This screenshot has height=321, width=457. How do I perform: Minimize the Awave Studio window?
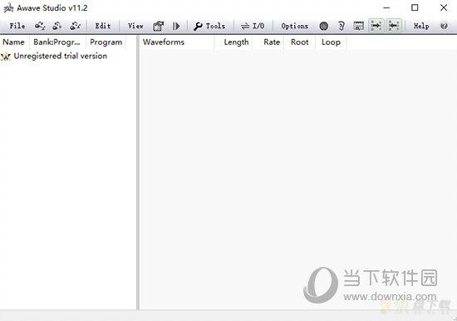click(386, 7)
